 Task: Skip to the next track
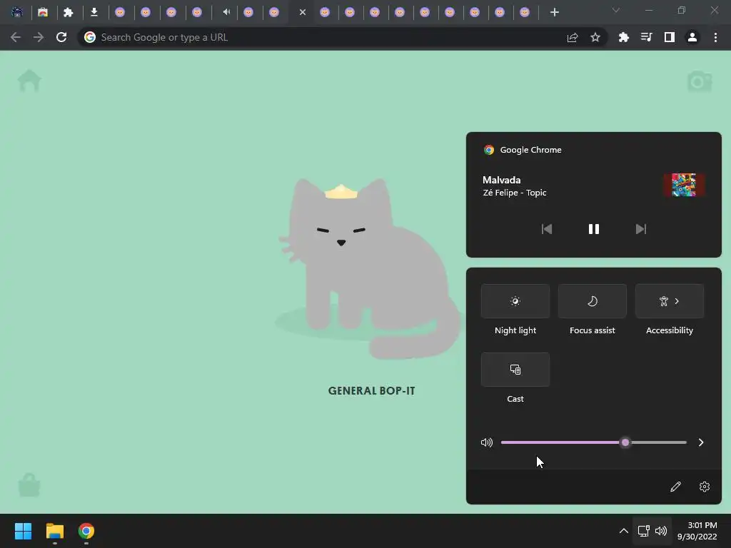click(641, 229)
